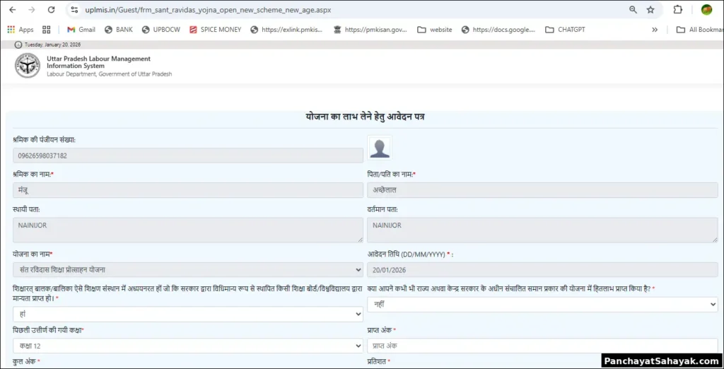Click the address bar URL
The height and width of the screenshot is (369, 724).
208,10
